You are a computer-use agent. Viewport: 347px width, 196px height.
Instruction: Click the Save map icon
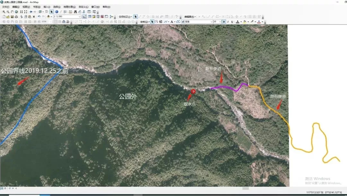[12, 17]
